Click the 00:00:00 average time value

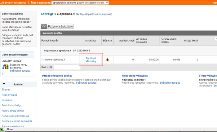click(154, 59)
